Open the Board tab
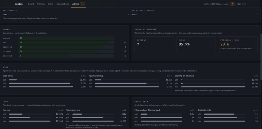 point(31,4)
